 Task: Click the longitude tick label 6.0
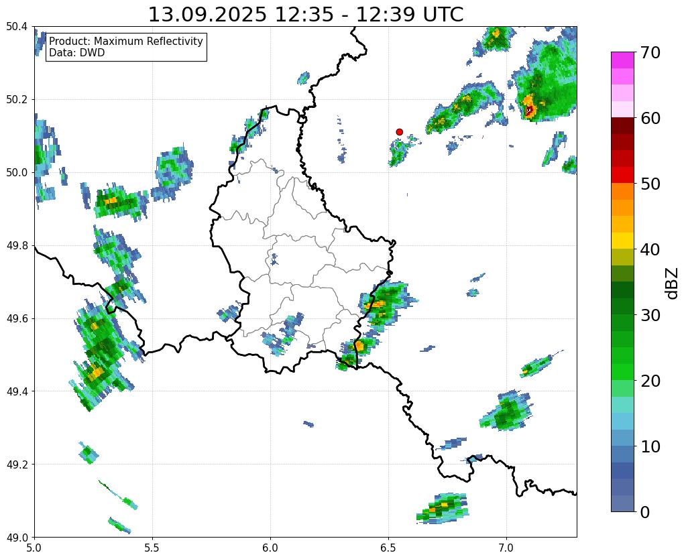click(x=270, y=548)
